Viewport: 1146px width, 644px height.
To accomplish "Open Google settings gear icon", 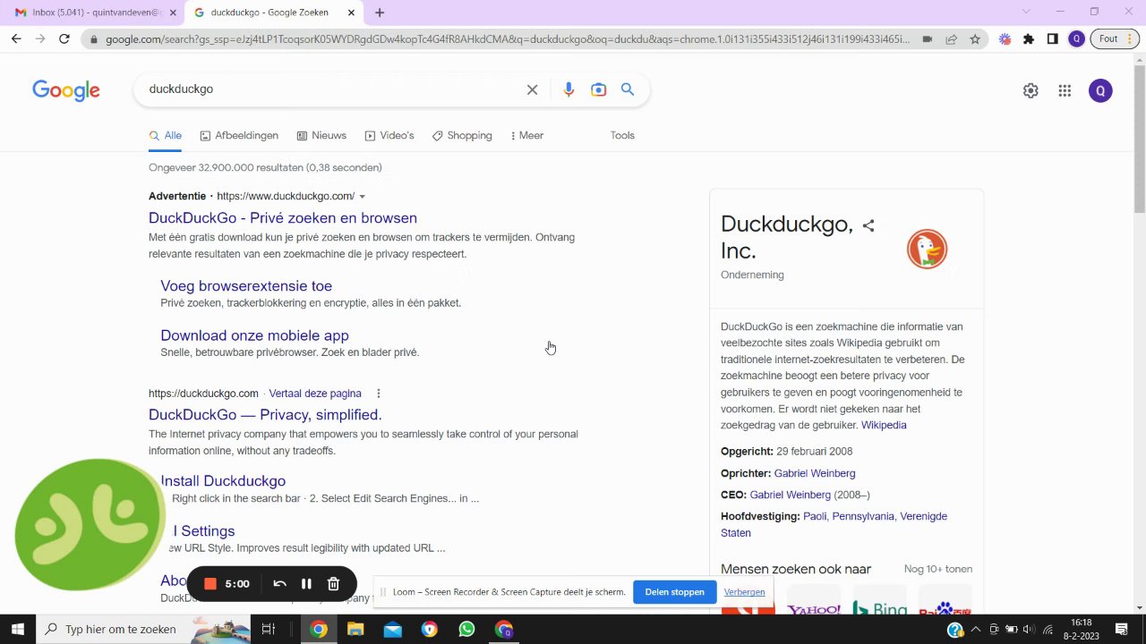I will [1031, 90].
